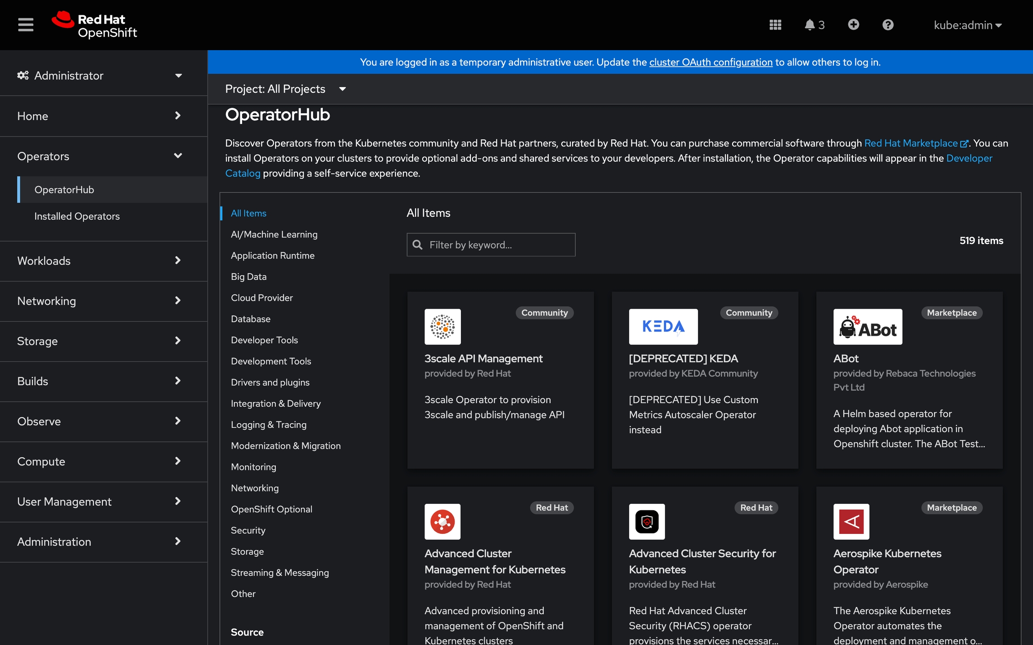The width and height of the screenshot is (1033, 645).
Task: Select the AI/Machine Learning category
Action: [x=274, y=234]
